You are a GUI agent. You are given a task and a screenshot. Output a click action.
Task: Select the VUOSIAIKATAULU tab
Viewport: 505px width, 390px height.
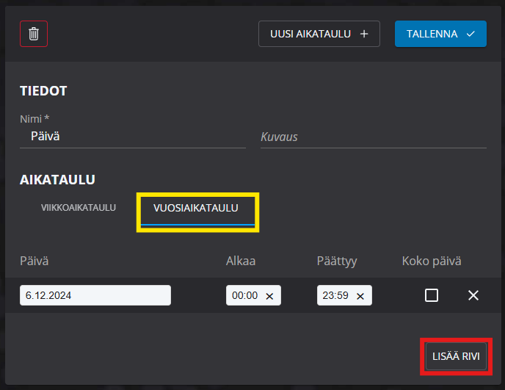pos(196,209)
